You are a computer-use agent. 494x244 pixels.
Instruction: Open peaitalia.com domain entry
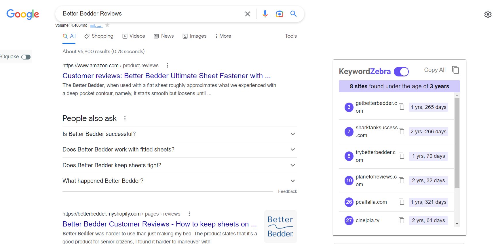[x=371, y=202]
